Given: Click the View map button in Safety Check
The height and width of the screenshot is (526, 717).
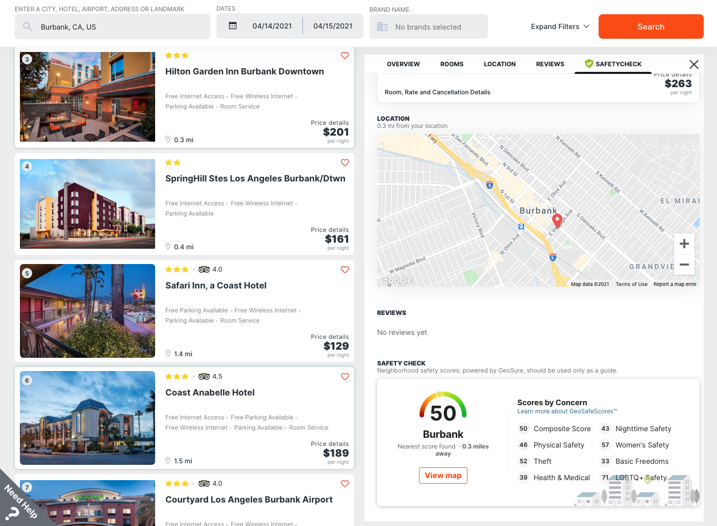Looking at the screenshot, I should [443, 475].
